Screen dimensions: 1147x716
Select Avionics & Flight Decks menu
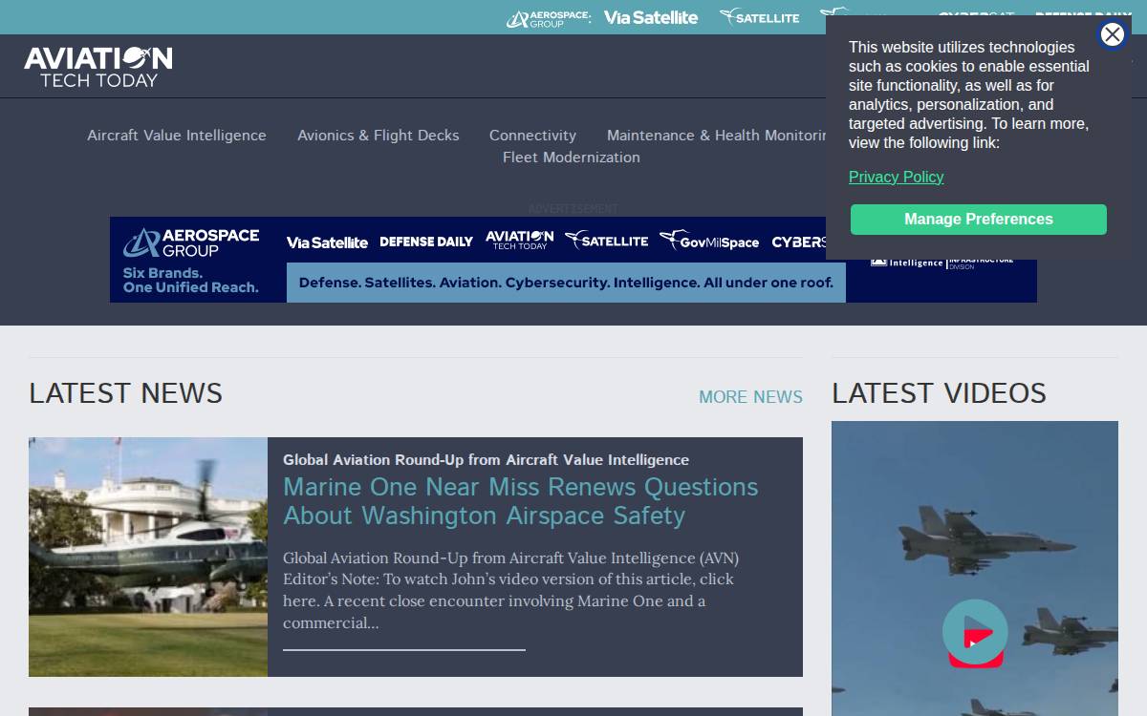point(378,136)
